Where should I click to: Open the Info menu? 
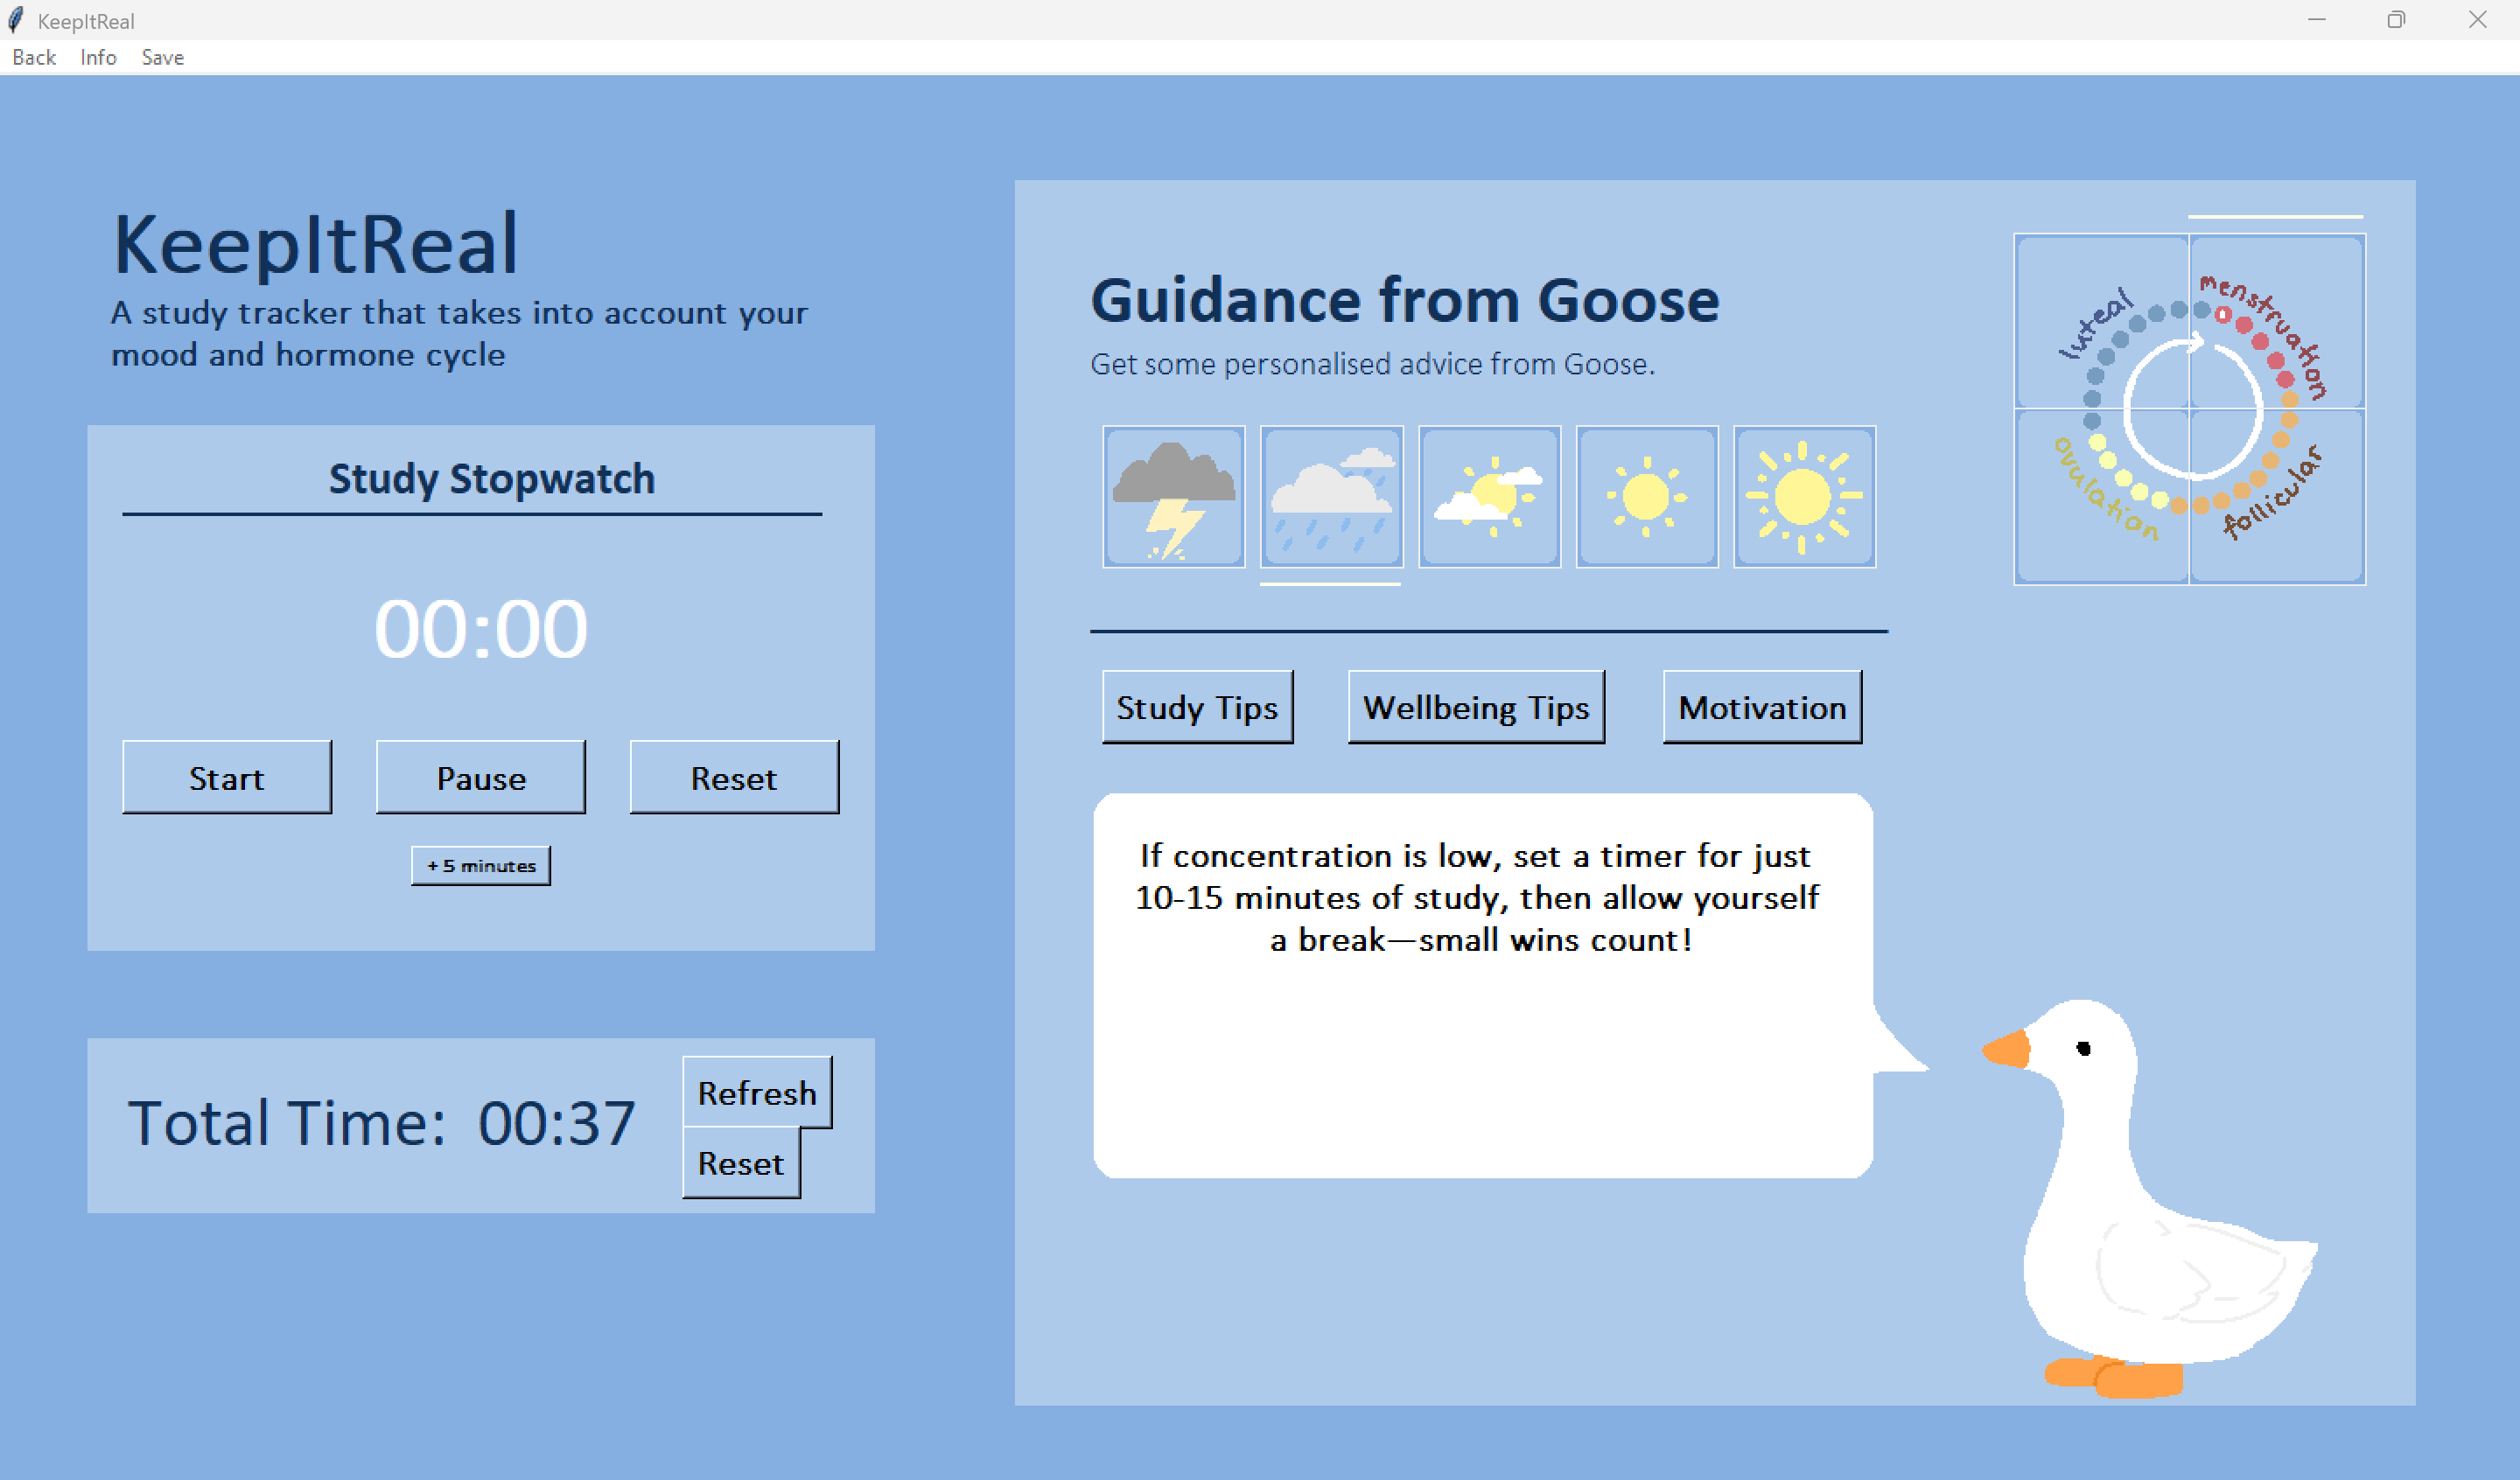click(x=98, y=58)
